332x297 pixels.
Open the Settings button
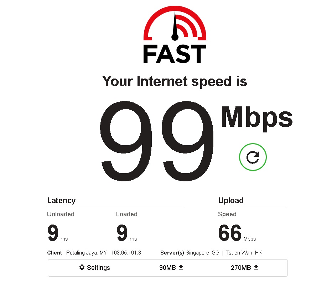(95, 267)
